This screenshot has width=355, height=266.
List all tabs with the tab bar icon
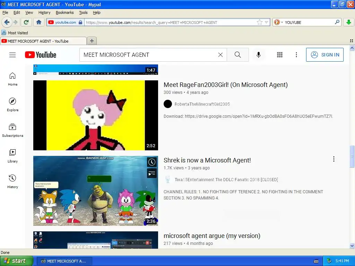(352, 41)
